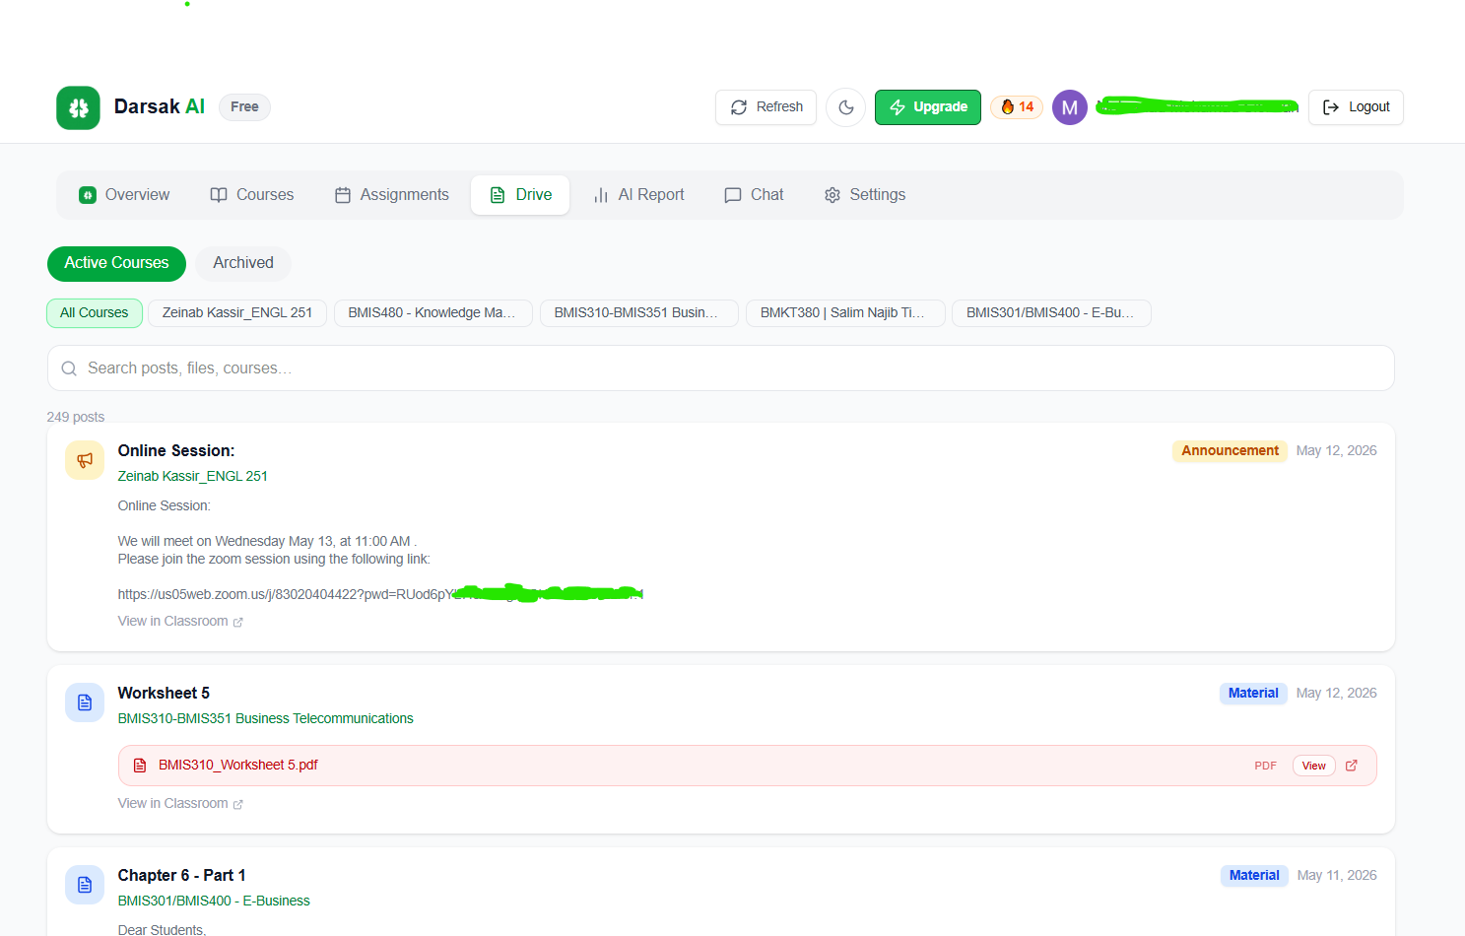Switch to the Overview tab
The image size is (1465, 936).
click(x=124, y=195)
